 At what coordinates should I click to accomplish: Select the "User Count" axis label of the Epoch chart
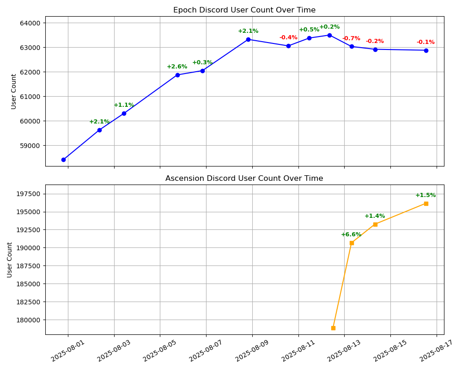pos(13,92)
